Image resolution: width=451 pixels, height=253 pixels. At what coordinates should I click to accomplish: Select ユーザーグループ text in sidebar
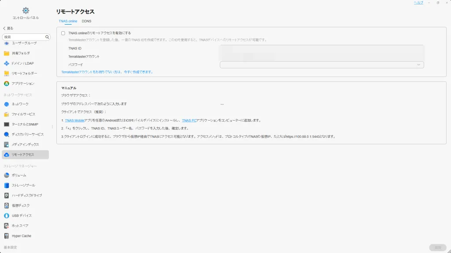click(24, 43)
